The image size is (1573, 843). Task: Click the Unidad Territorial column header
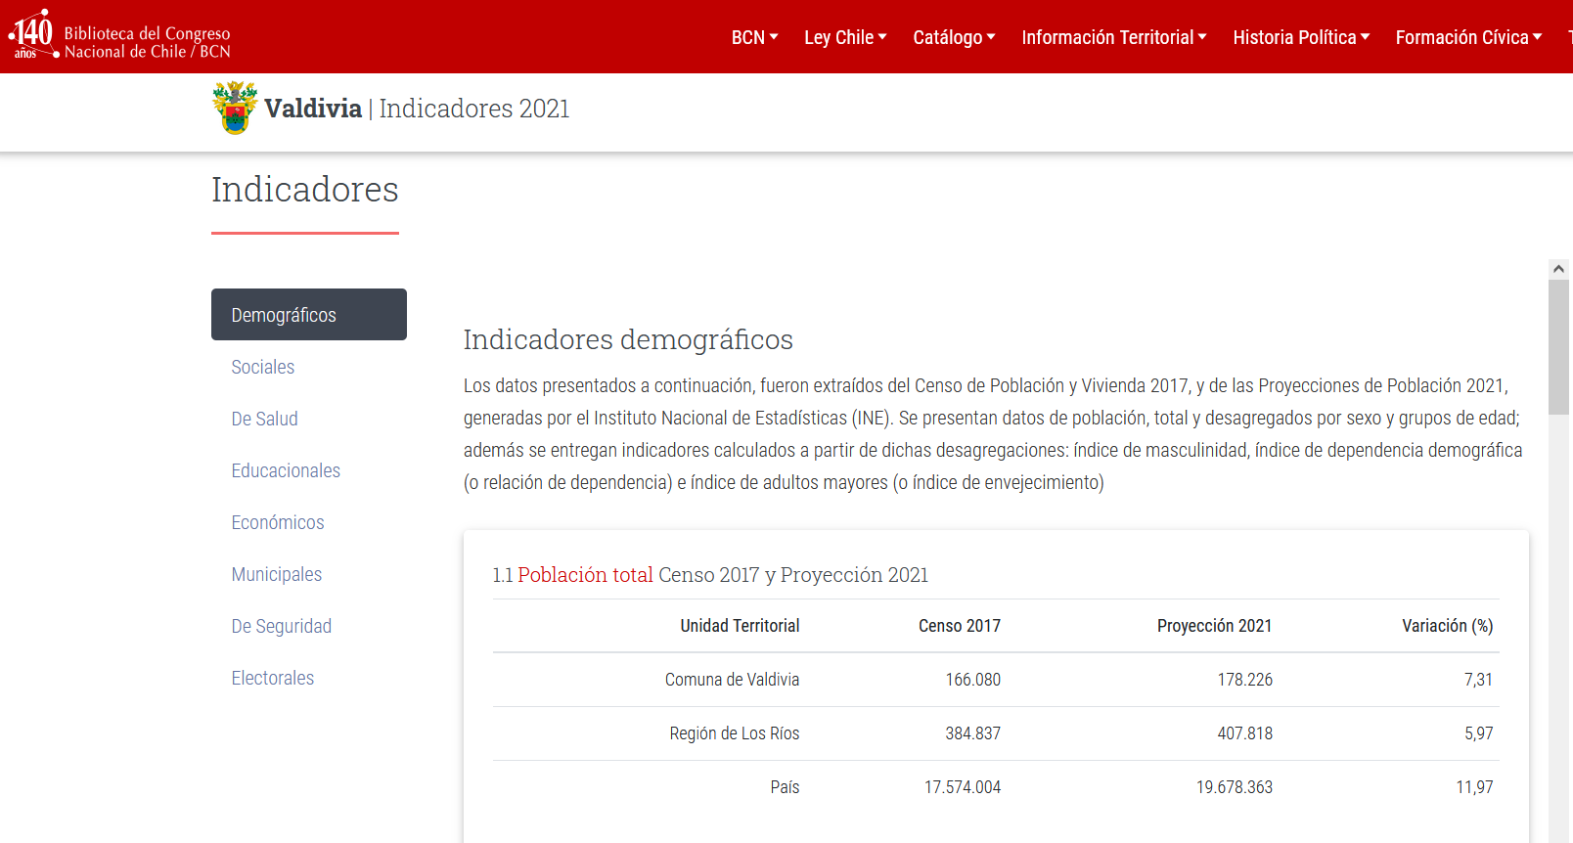pos(740,626)
